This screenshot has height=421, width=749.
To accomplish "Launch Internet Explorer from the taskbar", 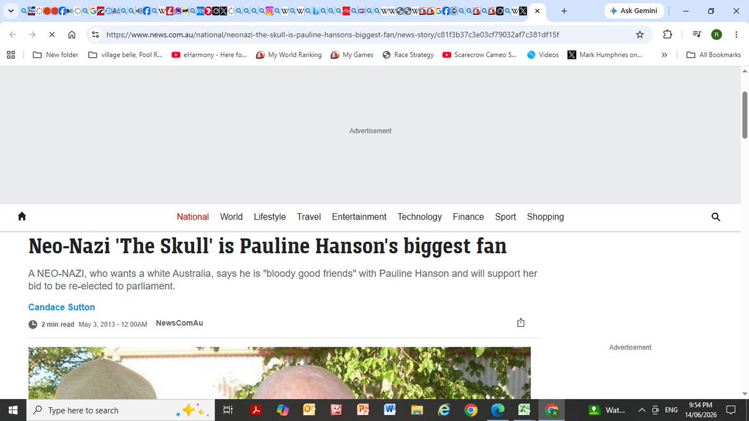I will click(444, 410).
